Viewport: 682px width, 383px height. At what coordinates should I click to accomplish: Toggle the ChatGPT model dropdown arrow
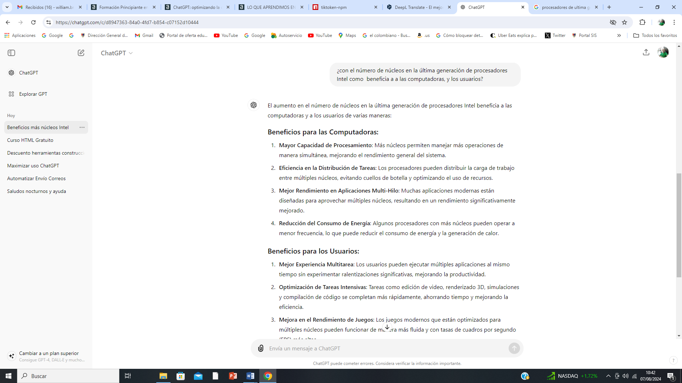(131, 53)
